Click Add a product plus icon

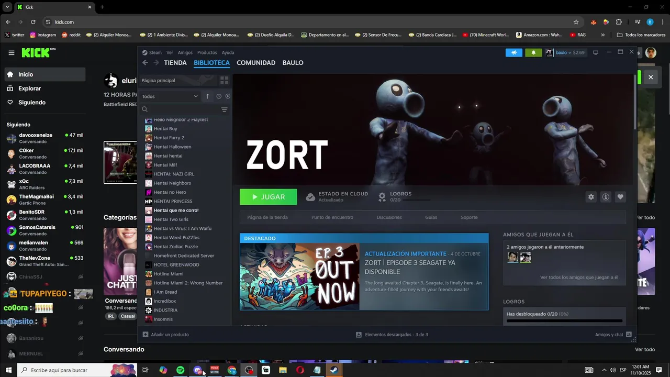pos(146,335)
